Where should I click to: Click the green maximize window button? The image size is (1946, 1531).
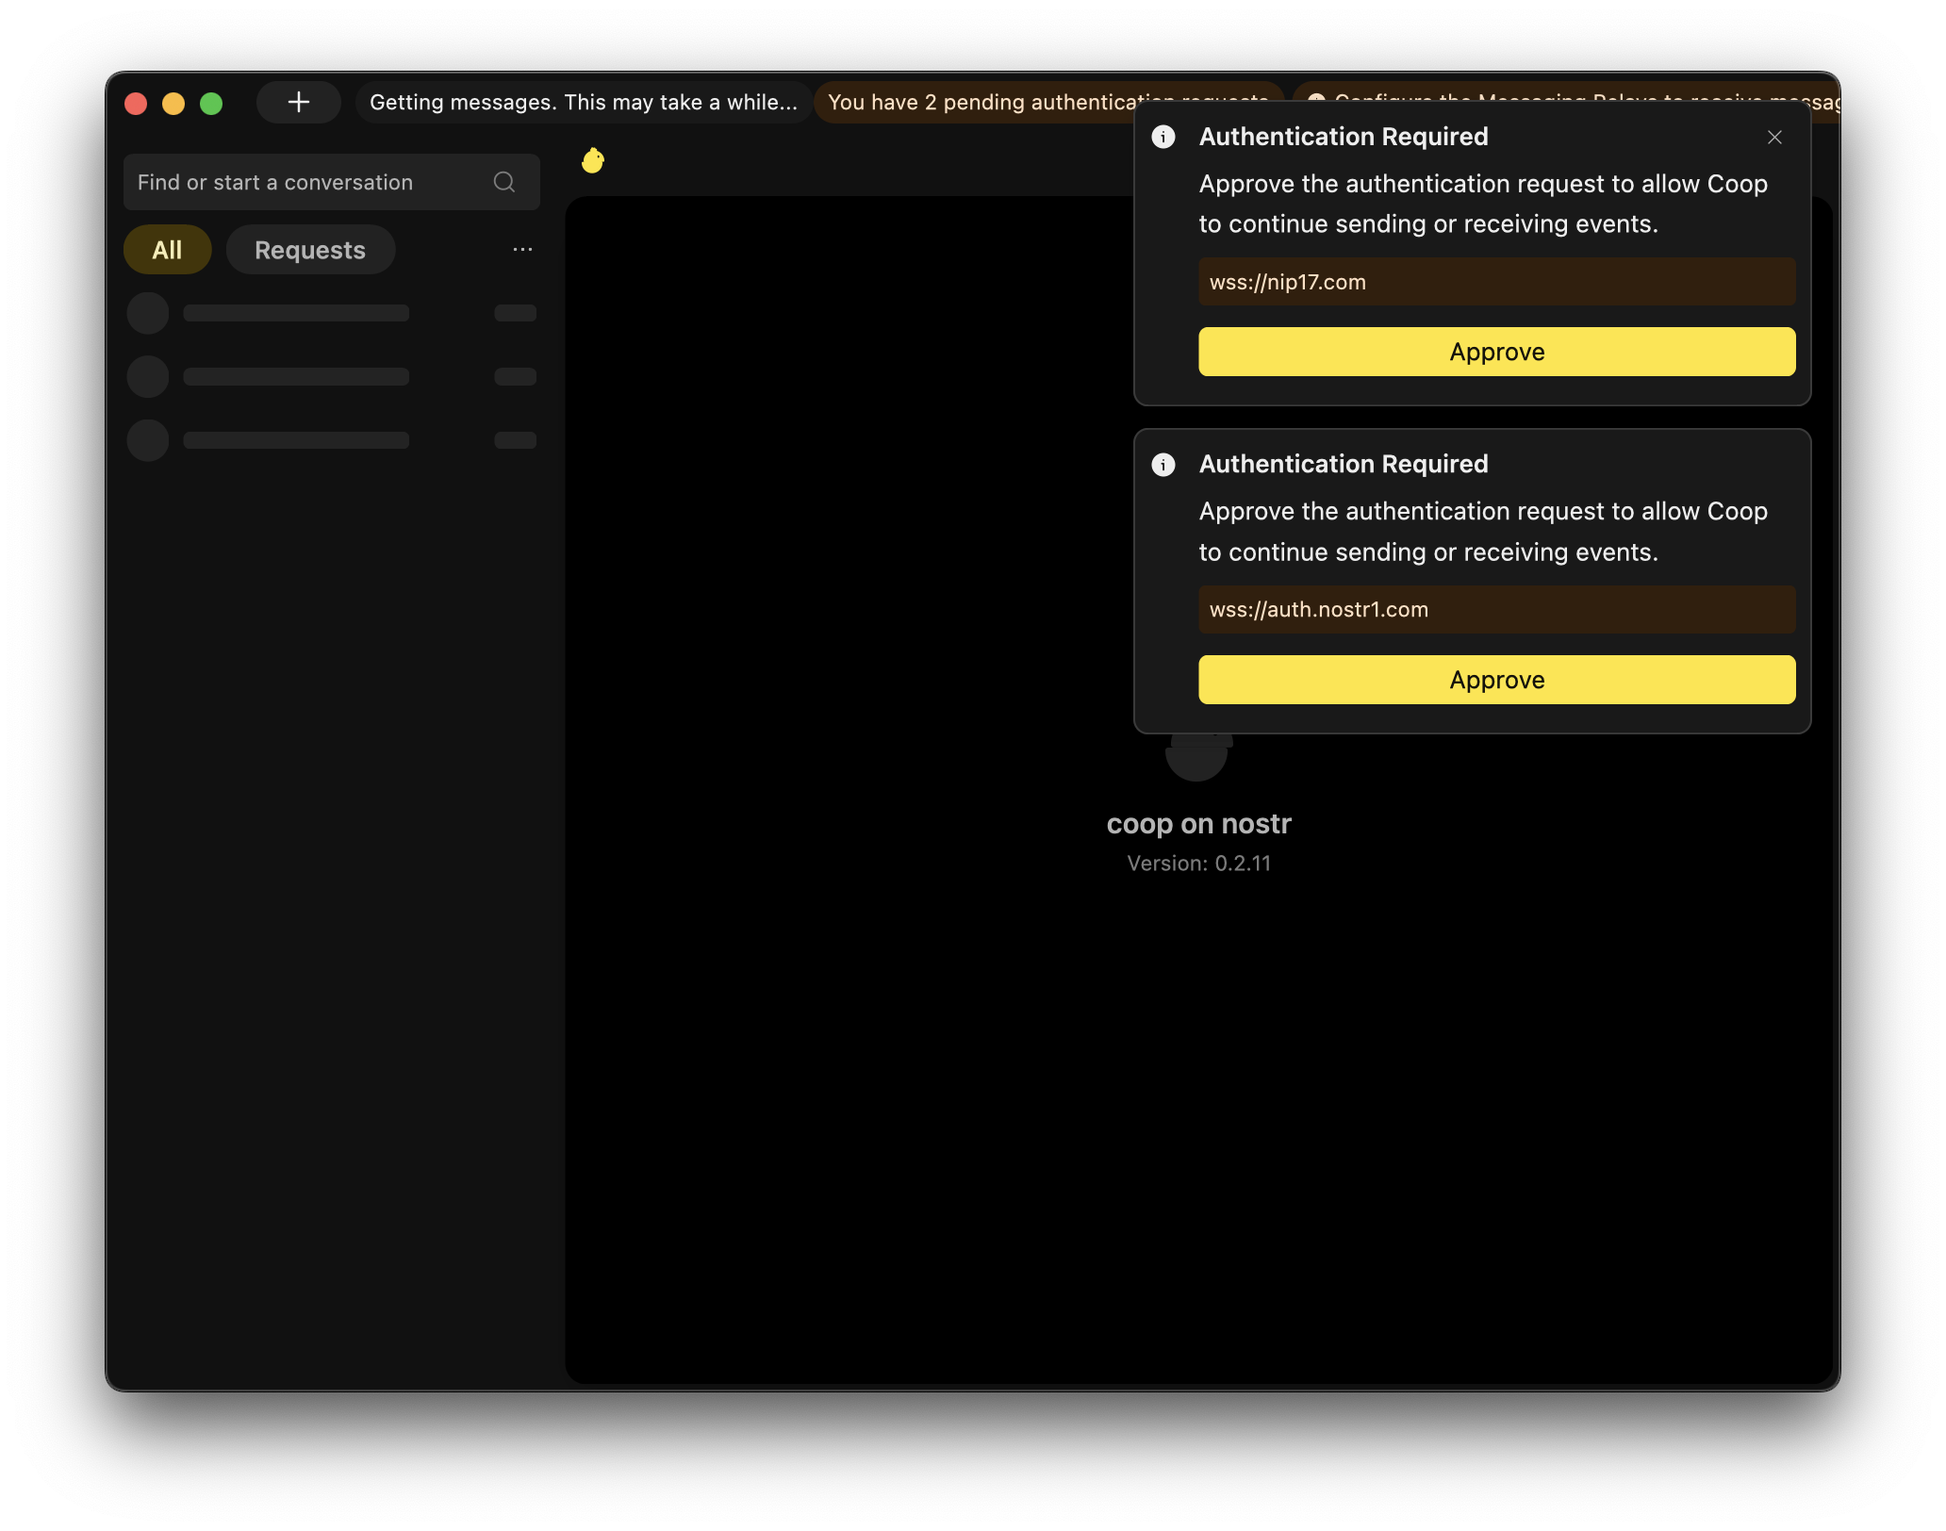211,103
